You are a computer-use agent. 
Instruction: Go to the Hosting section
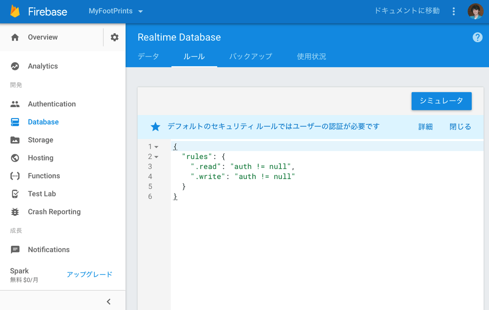pos(40,158)
